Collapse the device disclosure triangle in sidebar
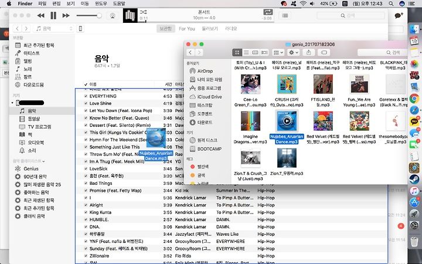Screen dimensions: 422x264 click(x=12, y=103)
